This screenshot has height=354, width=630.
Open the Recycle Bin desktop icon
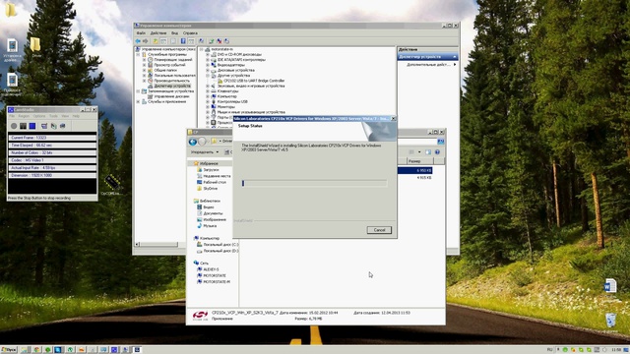pyautogui.click(x=610, y=321)
